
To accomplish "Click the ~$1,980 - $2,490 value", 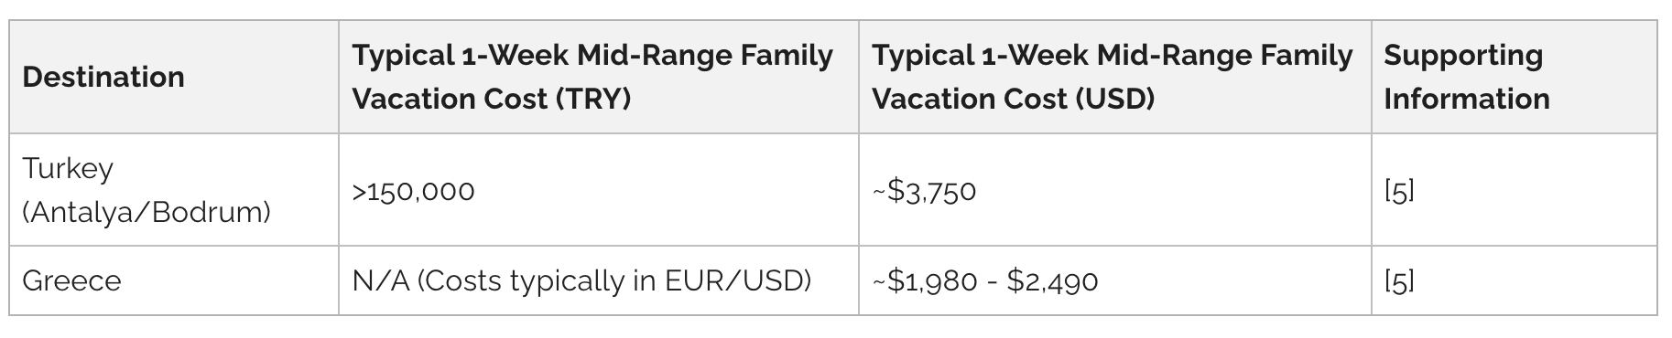I will (x=985, y=280).
